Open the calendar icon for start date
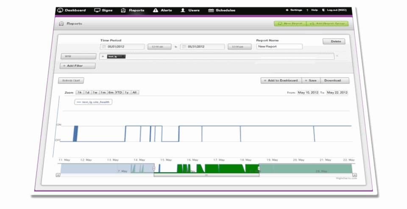Screen dimensions: 407x209 [103, 47]
